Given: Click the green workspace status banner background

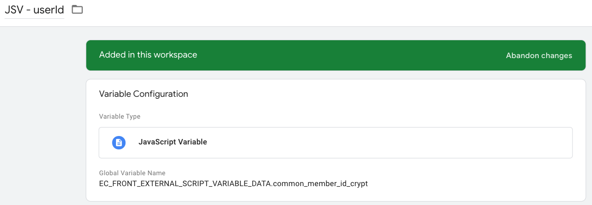Looking at the screenshot, I should tap(349, 56).
